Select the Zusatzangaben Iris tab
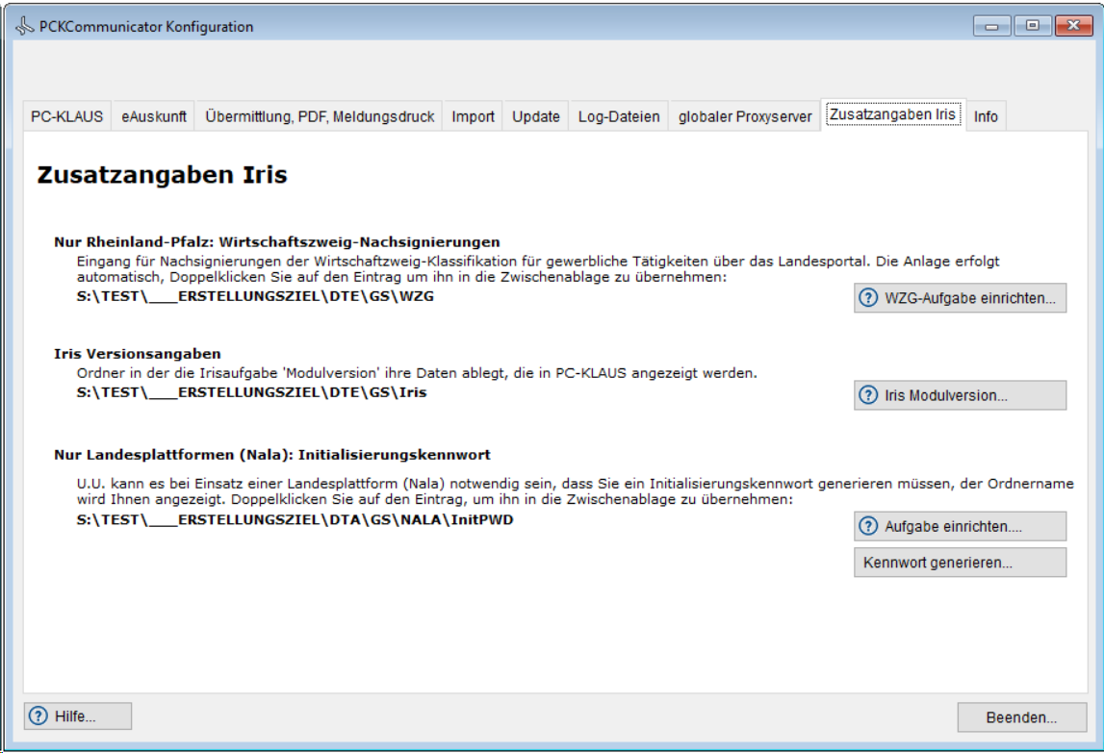The image size is (1104, 753). [892, 114]
